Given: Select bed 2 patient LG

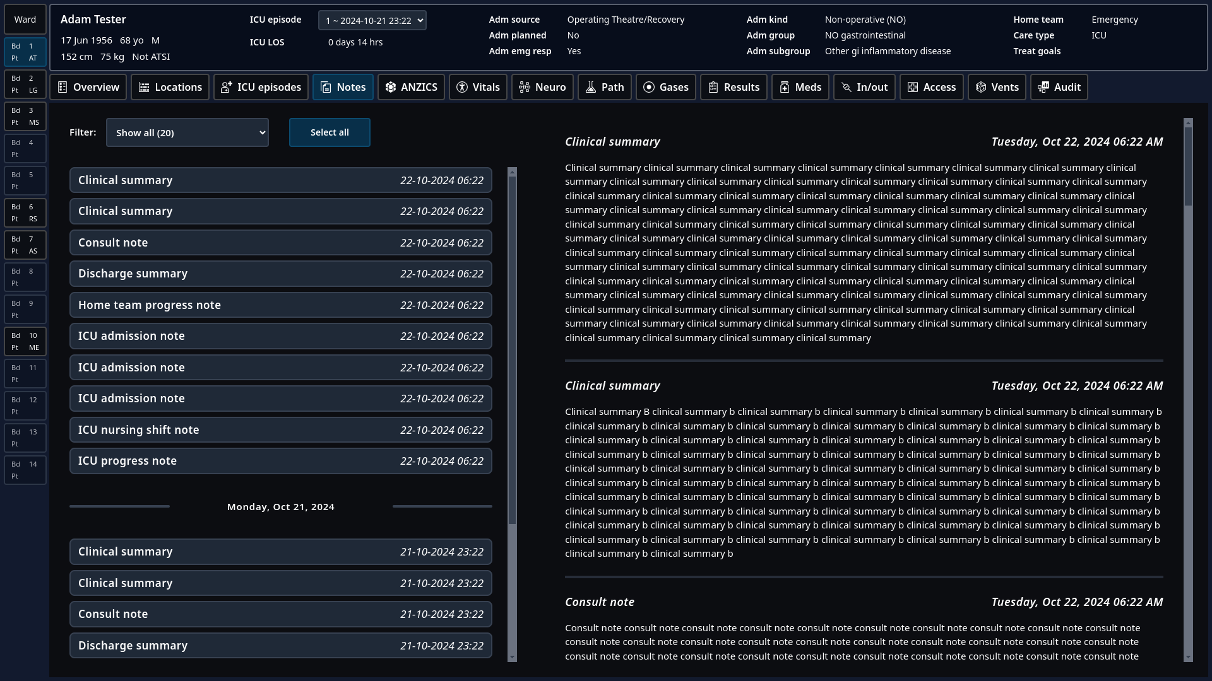Looking at the screenshot, I should (25, 84).
